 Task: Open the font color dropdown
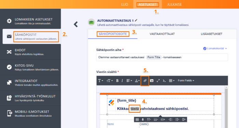[137, 81]
